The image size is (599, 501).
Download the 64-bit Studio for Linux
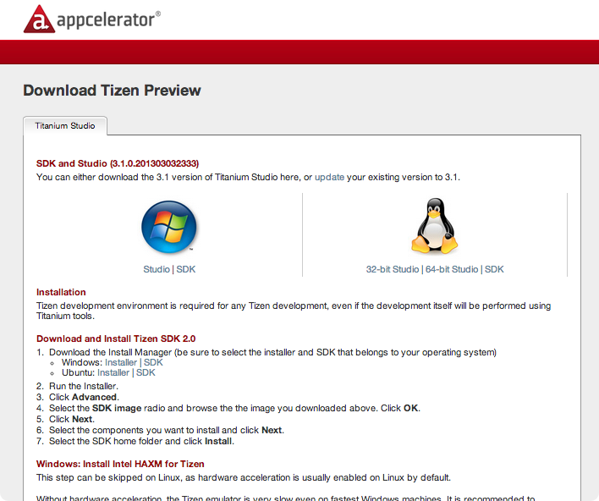[x=452, y=269]
